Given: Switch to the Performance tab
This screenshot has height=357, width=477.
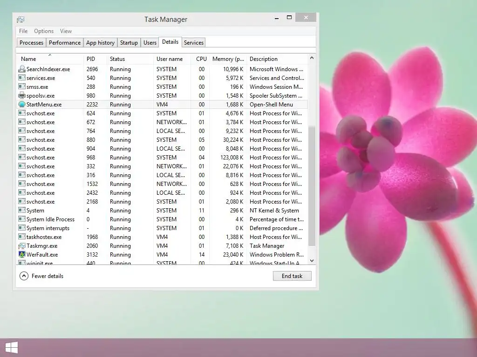Looking at the screenshot, I should point(65,42).
